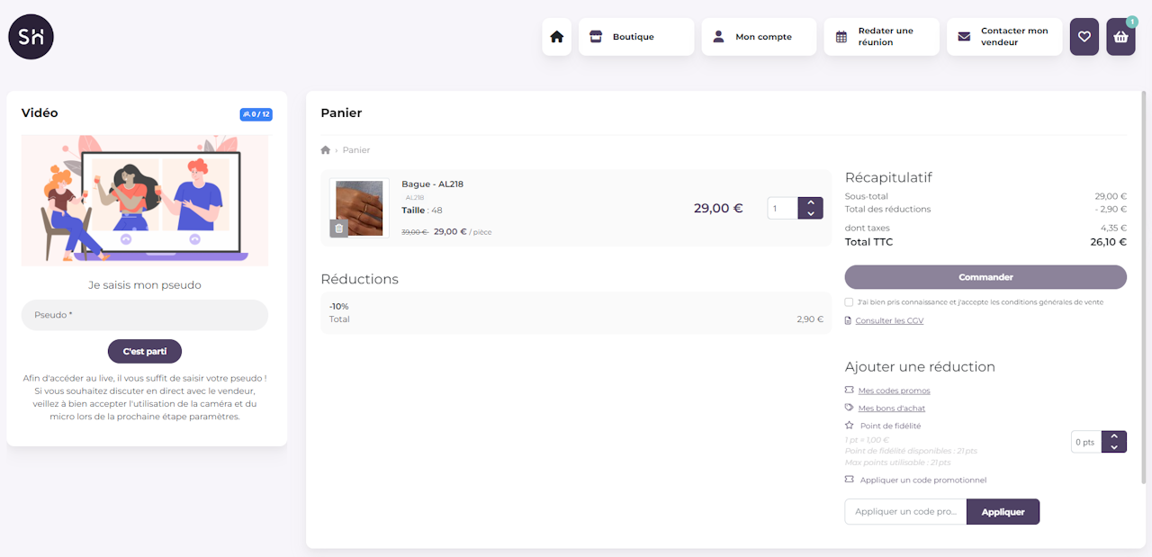Increase loyalty points with up arrow
1152x557 pixels.
click(x=1114, y=436)
